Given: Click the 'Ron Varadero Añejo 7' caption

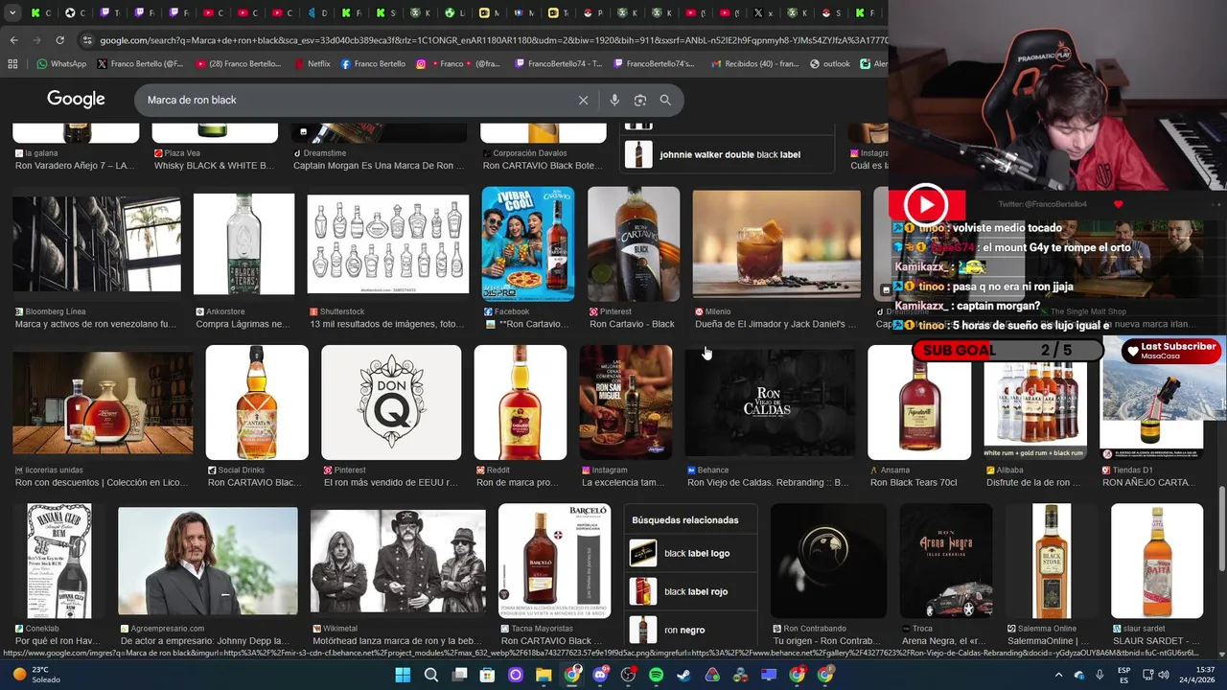Looking at the screenshot, I should coord(75,166).
